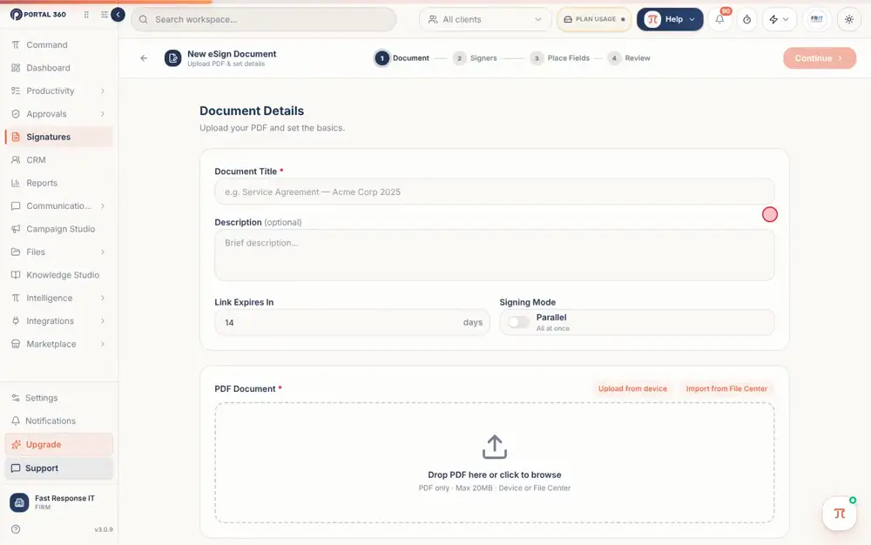Expand the Files submenu
The image size is (871, 545).
click(x=103, y=252)
